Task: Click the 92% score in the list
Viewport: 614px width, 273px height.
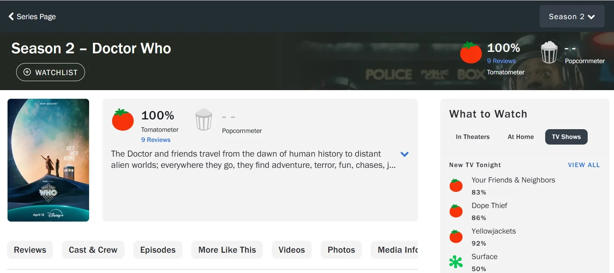Action: click(x=479, y=243)
